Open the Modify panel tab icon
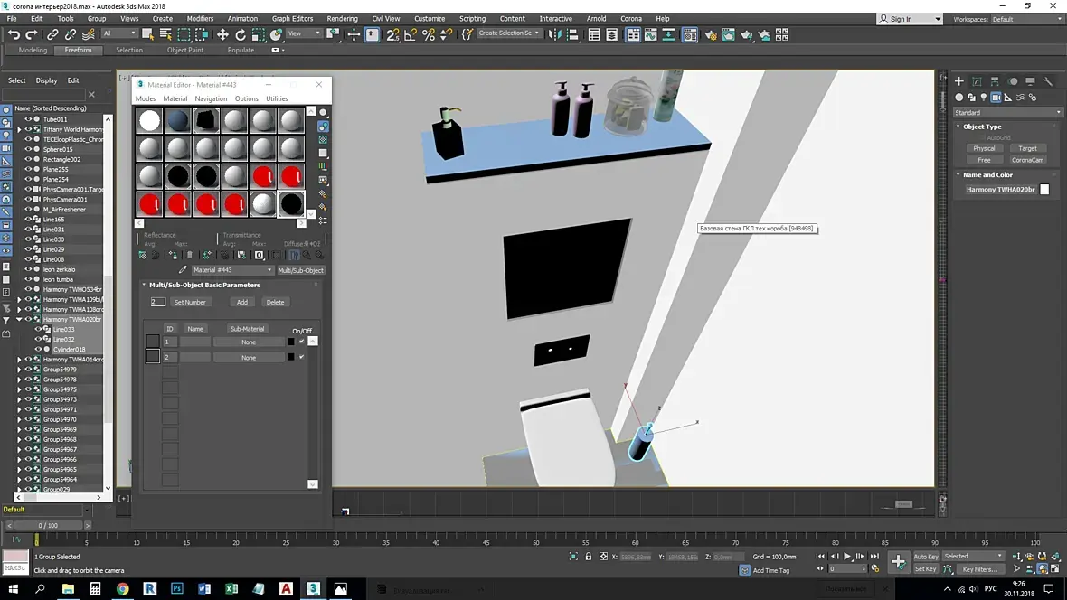The image size is (1067, 600). [x=977, y=81]
